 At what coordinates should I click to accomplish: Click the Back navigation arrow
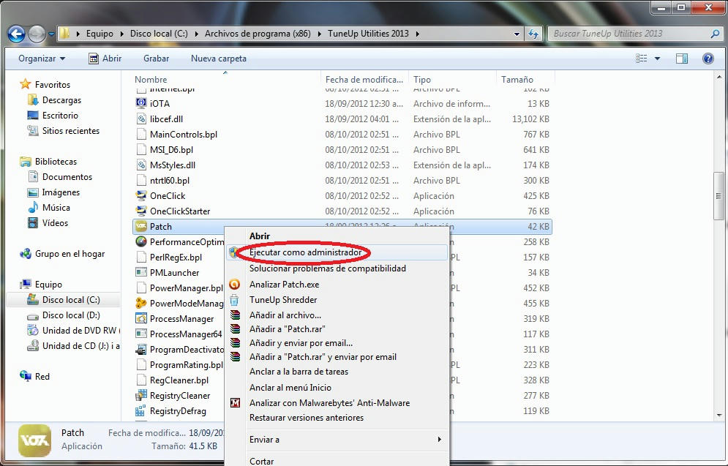[x=16, y=34]
